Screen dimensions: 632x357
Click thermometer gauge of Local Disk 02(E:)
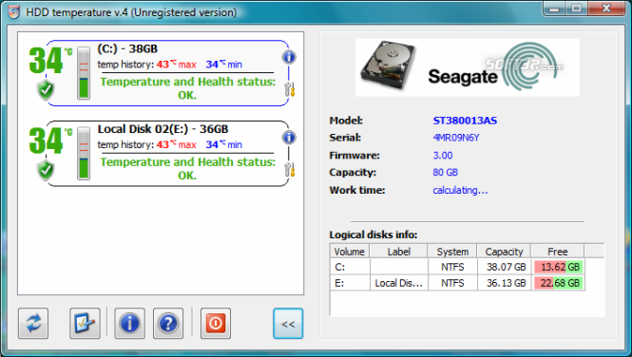tap(84, 153)
